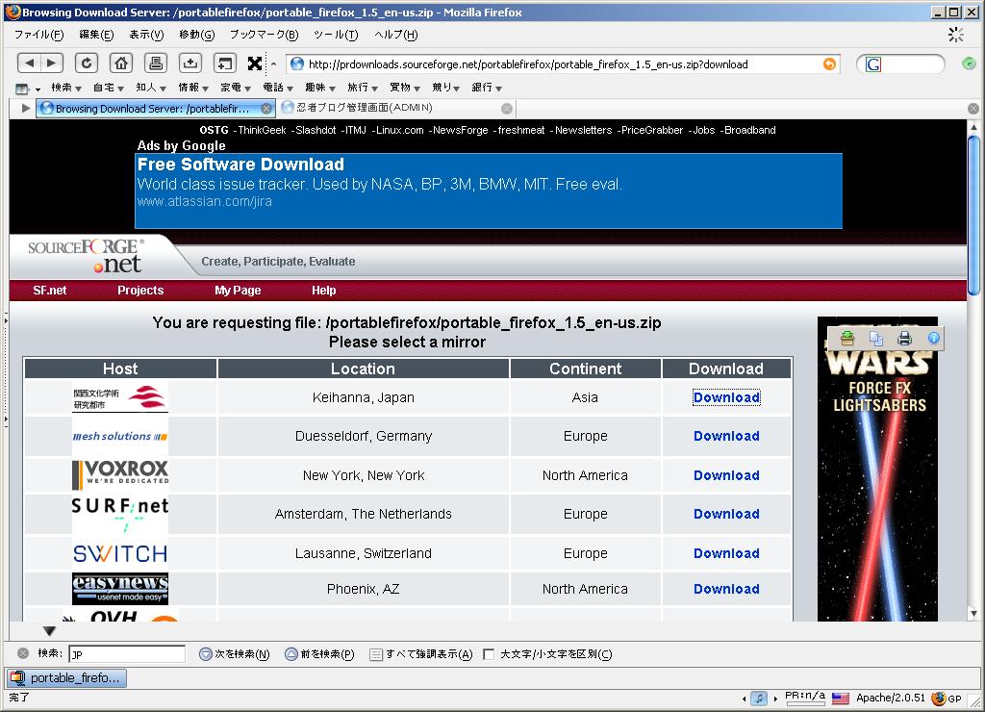
Task: Download from the Phoenix, AZ mirror
Action: pos(726,589)
